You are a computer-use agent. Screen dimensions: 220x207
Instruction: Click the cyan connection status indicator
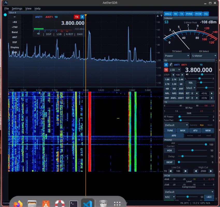point(5,15)
